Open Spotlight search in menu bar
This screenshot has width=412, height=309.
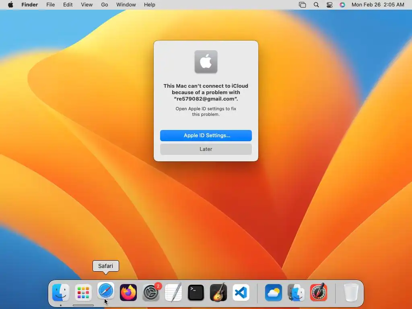click(x=316, y=5)
